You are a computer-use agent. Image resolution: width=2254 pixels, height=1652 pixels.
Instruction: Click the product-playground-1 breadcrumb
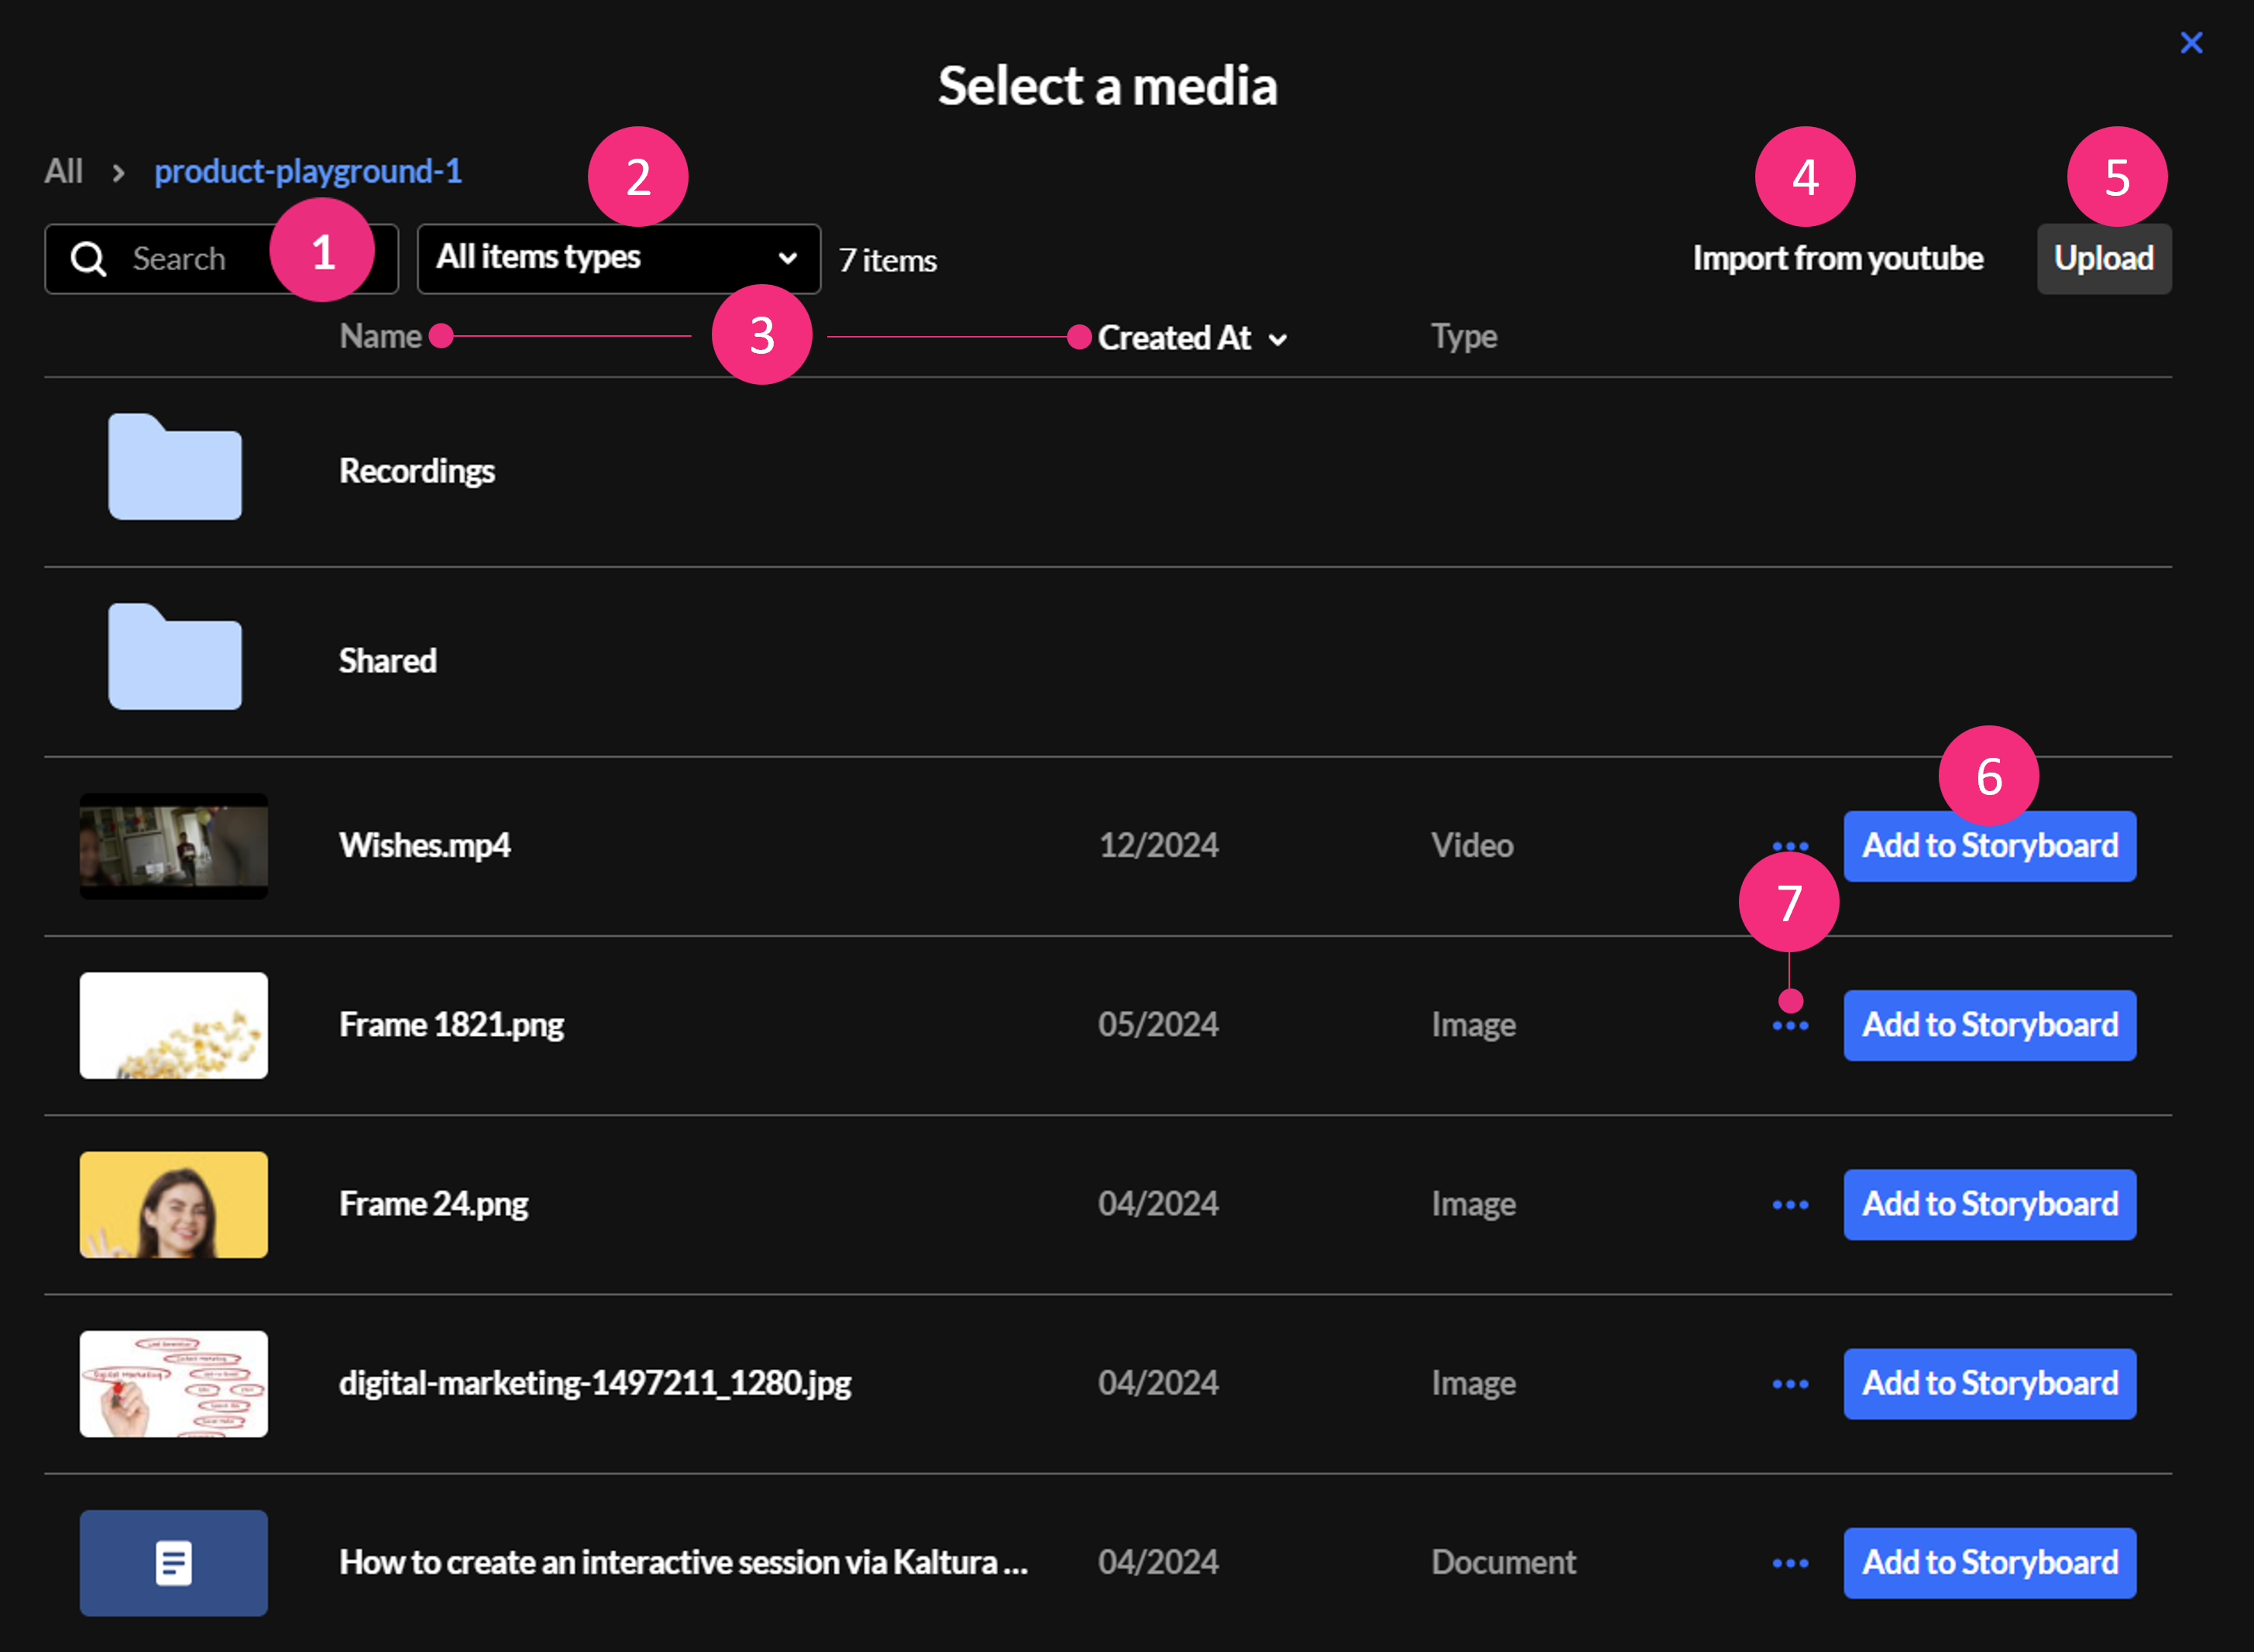point(308,172)
